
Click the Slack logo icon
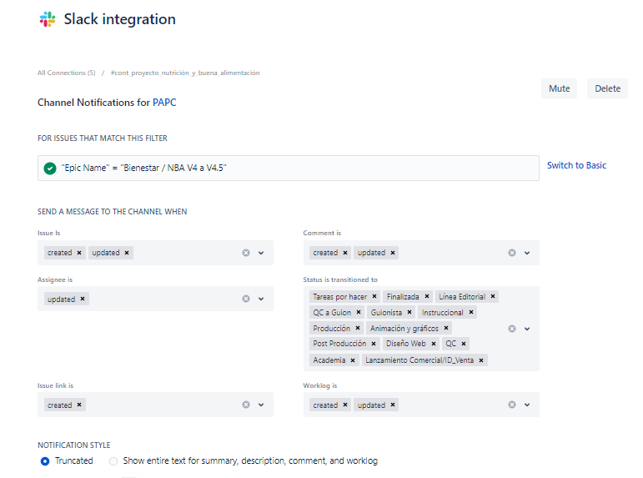(48, 19)
